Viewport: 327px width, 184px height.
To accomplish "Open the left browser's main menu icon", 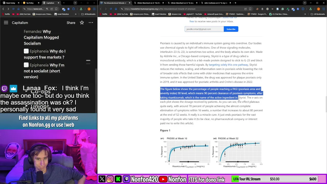I will (x=94, y=9).
